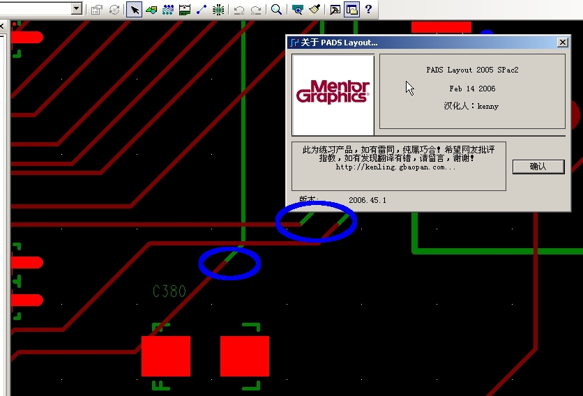This screenshot has height=396, width=583.
Task: Click the Help question mark icon
Action: pyautogui.click(x=368, y=9)
